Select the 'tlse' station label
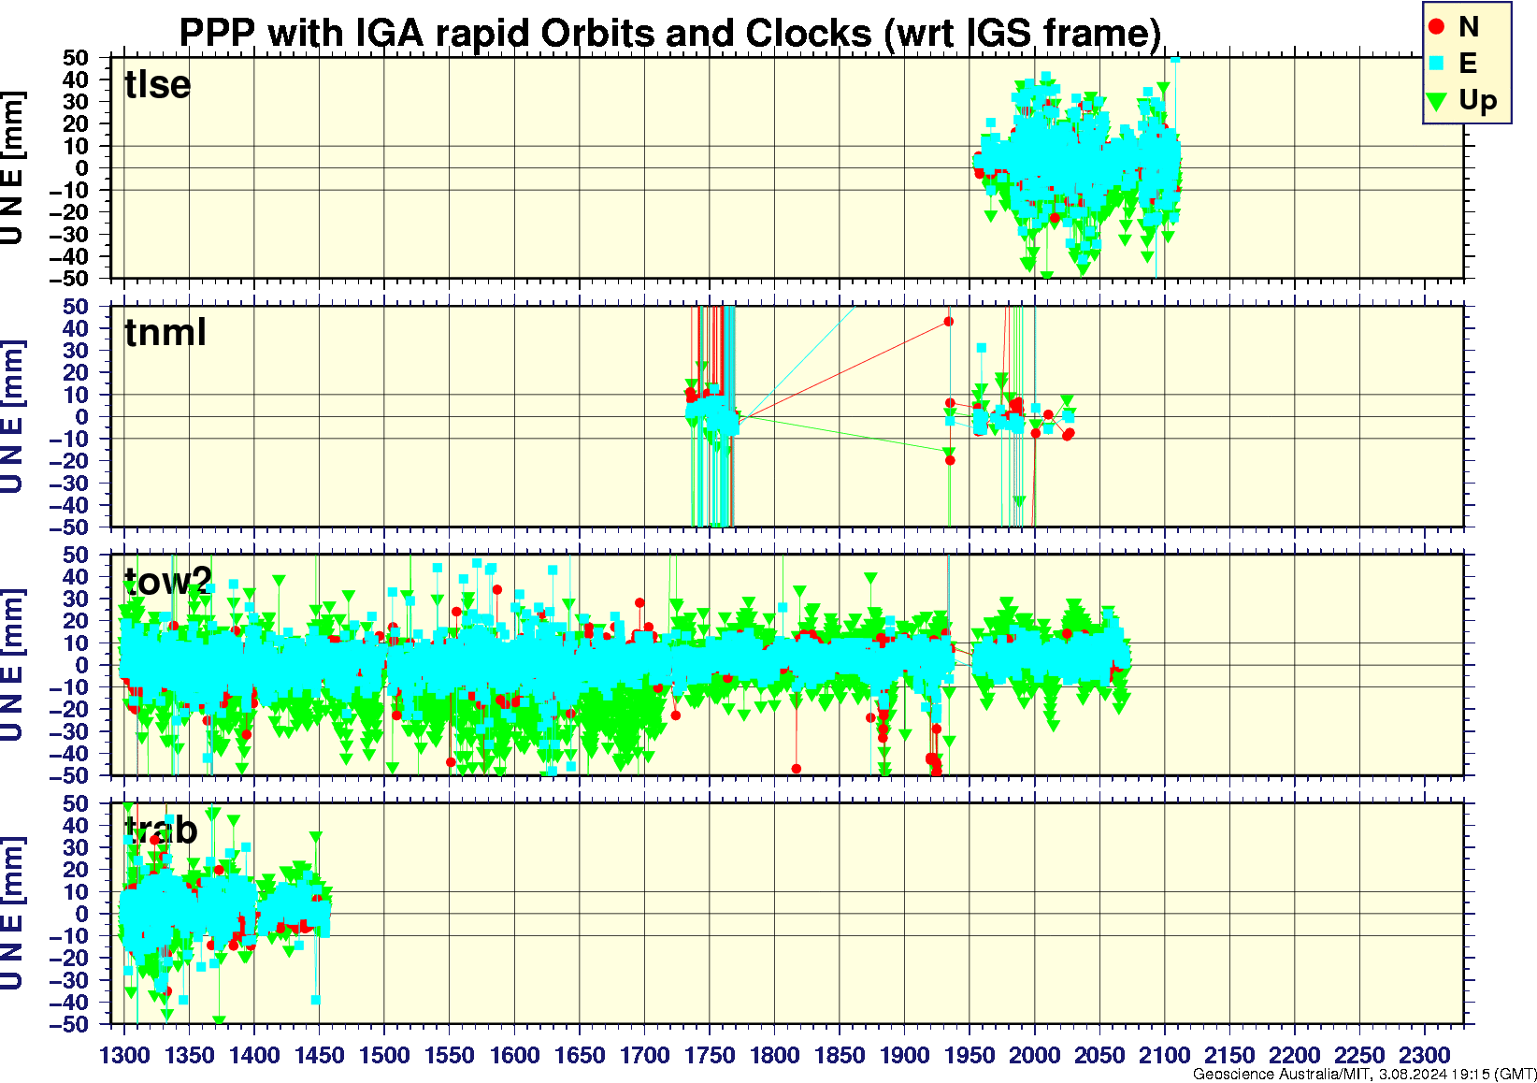This screenshot has width=1537, height=1083. click(x=157, y=84)
